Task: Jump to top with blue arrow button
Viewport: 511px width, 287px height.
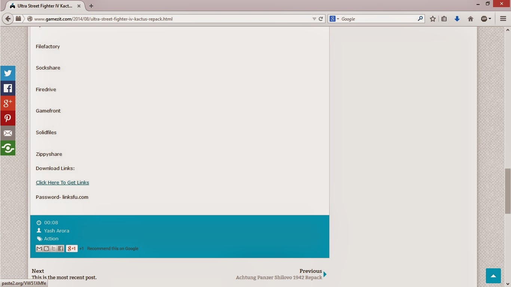Action: 493,276
